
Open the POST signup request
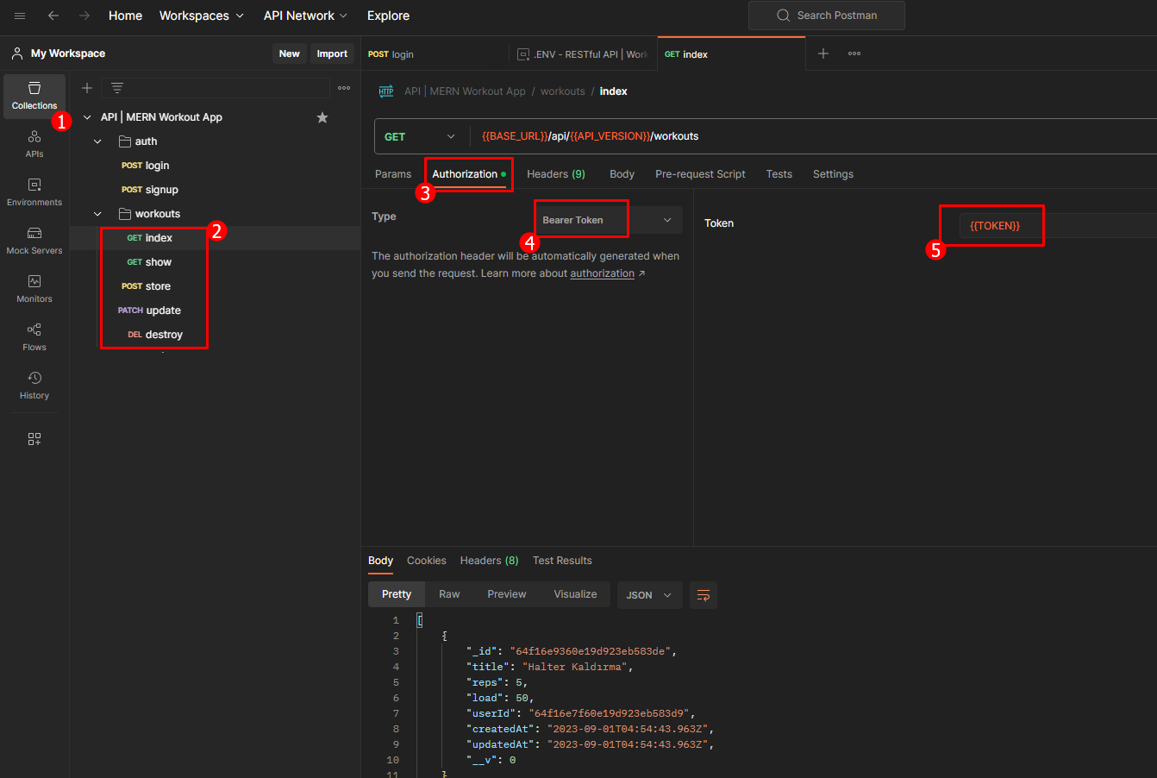216,190
